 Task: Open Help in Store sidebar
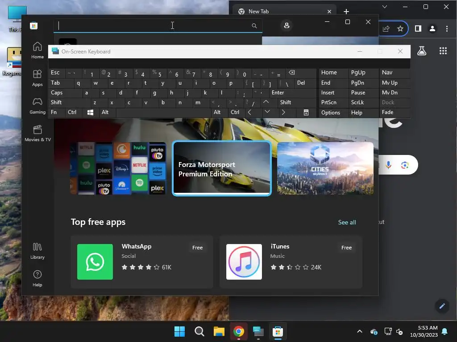37,279
